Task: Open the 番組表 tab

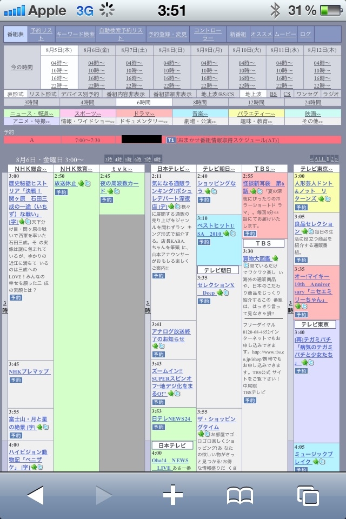Action: (x=16, y=34)
